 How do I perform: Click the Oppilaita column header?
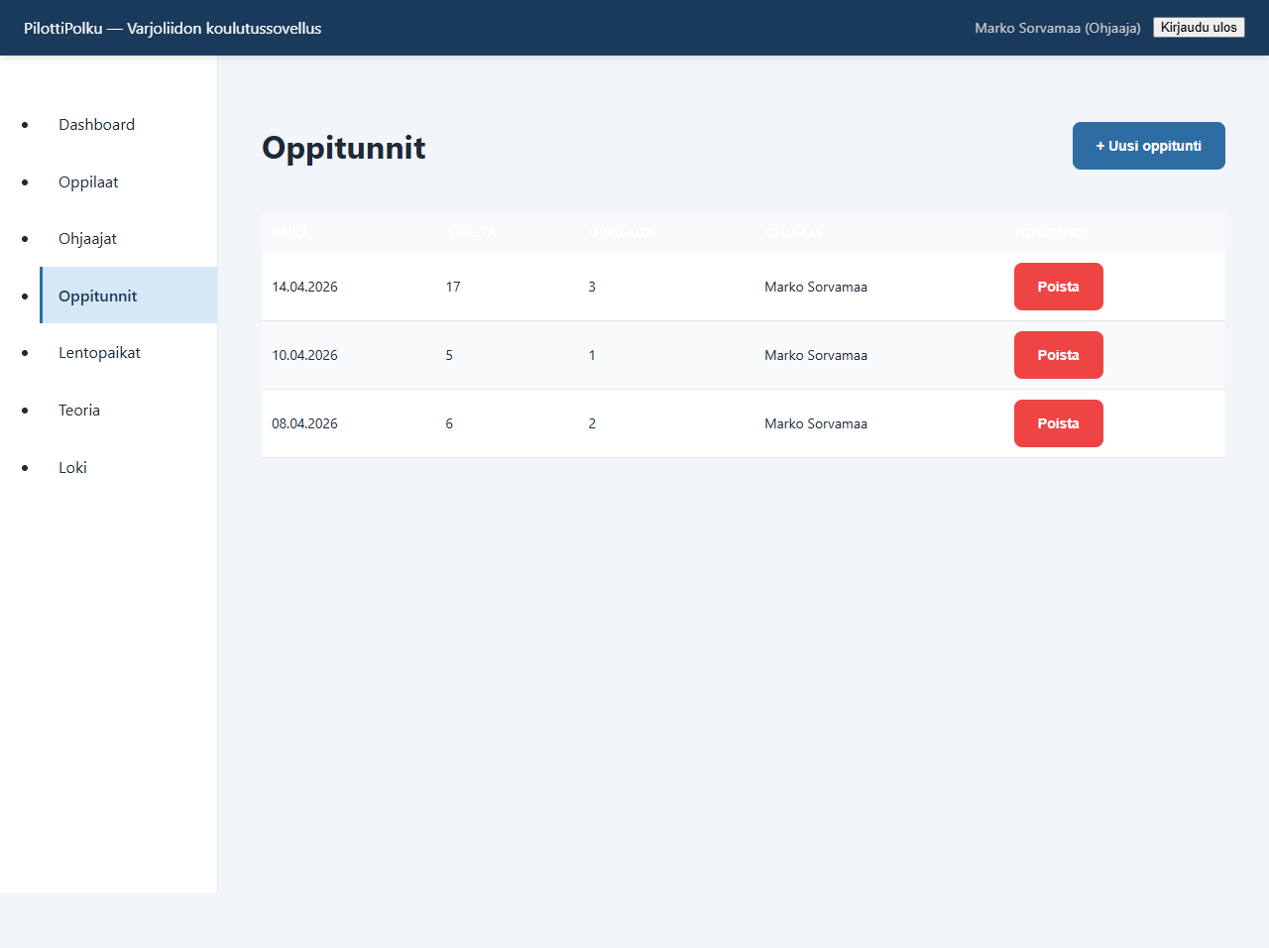pyautogui.click(x=621, y=233)
